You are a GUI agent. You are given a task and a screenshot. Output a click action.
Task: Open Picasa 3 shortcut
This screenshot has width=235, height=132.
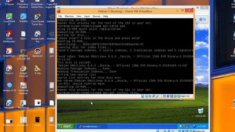(9, 70)
